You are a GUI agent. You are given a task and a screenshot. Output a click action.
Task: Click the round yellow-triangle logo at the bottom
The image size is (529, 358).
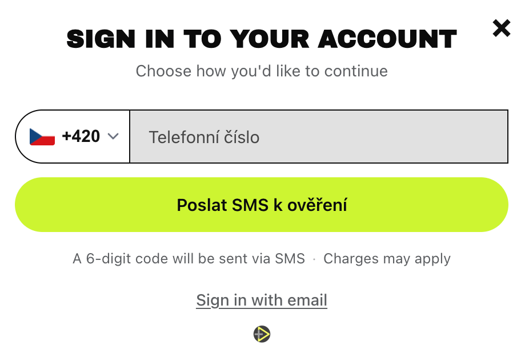pos(262,334)
